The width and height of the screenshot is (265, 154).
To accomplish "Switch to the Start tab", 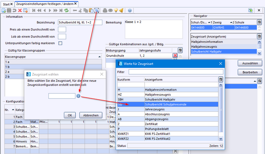I will (x=6, y=3).
